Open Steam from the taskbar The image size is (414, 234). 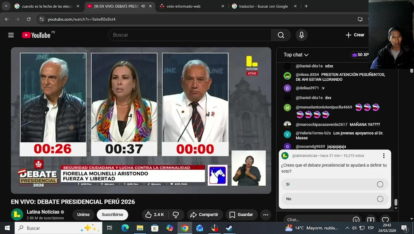click(x=229, y=228)
